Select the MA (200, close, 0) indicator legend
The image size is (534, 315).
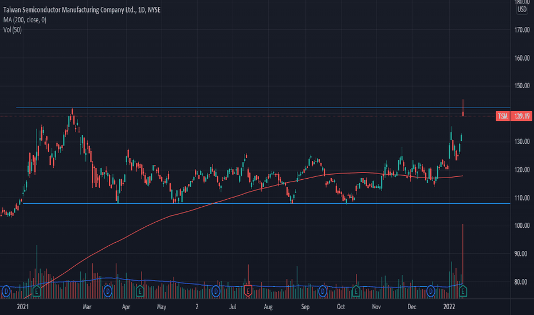coord(25,19)
